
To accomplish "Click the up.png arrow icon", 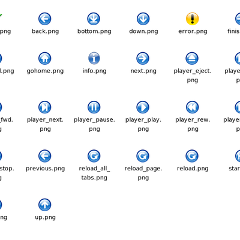I will [x=45, y=205].
